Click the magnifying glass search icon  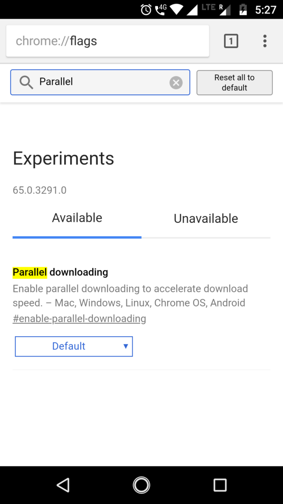26,82
